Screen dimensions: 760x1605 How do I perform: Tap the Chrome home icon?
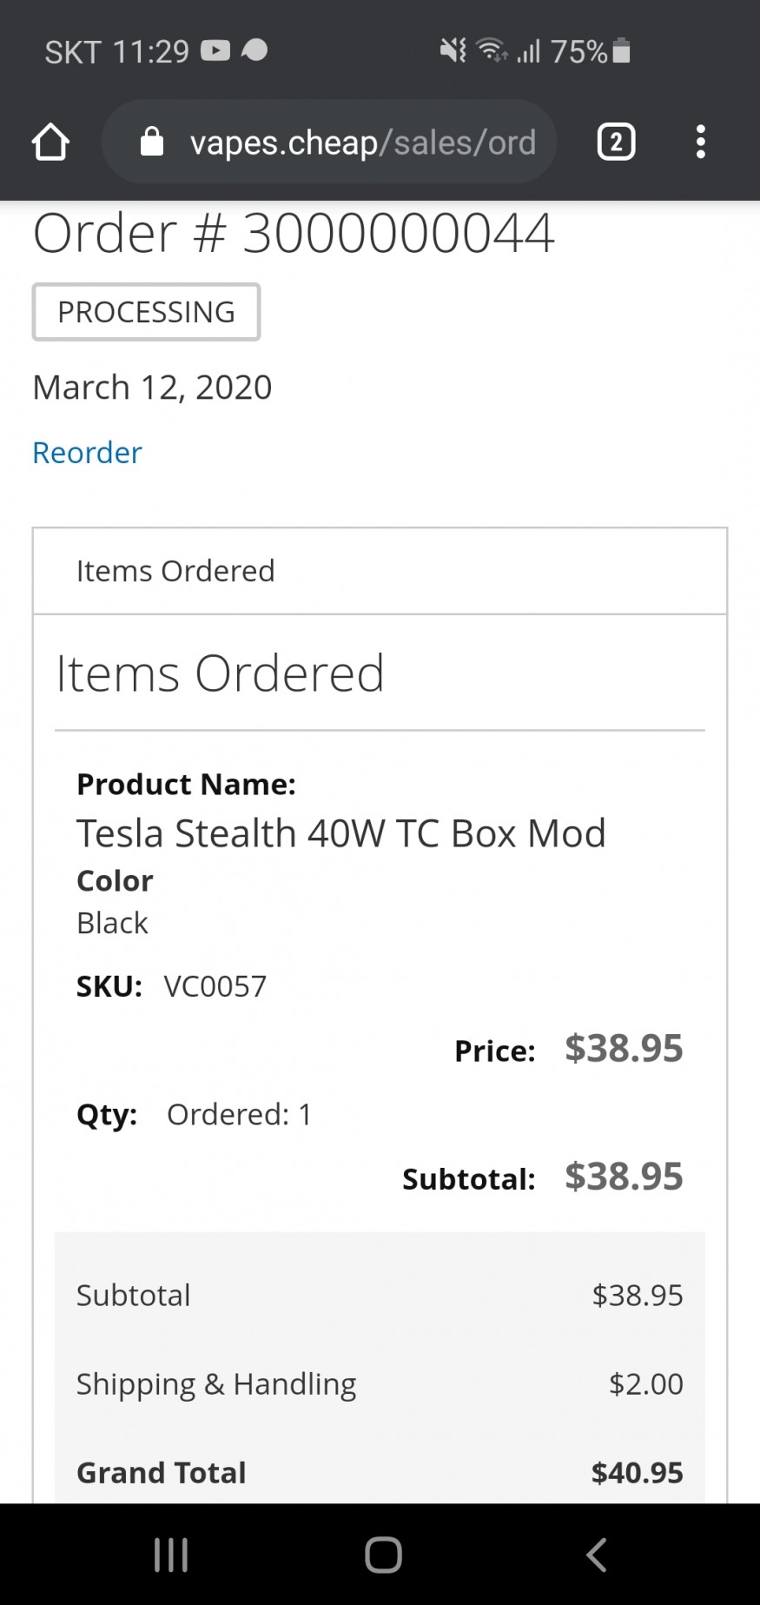[x=50, y=142]
